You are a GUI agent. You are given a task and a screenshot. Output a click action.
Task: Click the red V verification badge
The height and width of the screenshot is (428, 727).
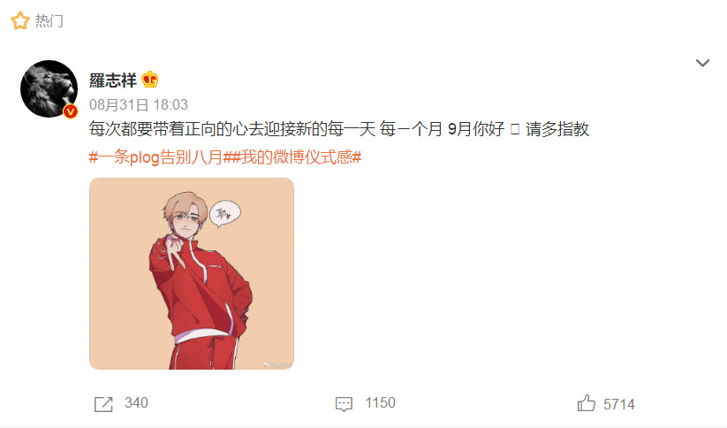click(71, 111)
